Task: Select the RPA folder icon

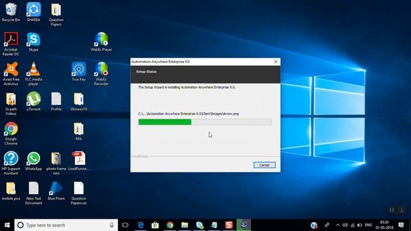Action: point(78,131)
